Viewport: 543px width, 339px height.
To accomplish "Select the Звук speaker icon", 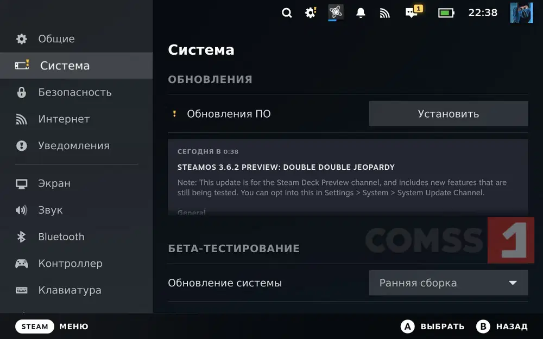I will coord(22,210).
